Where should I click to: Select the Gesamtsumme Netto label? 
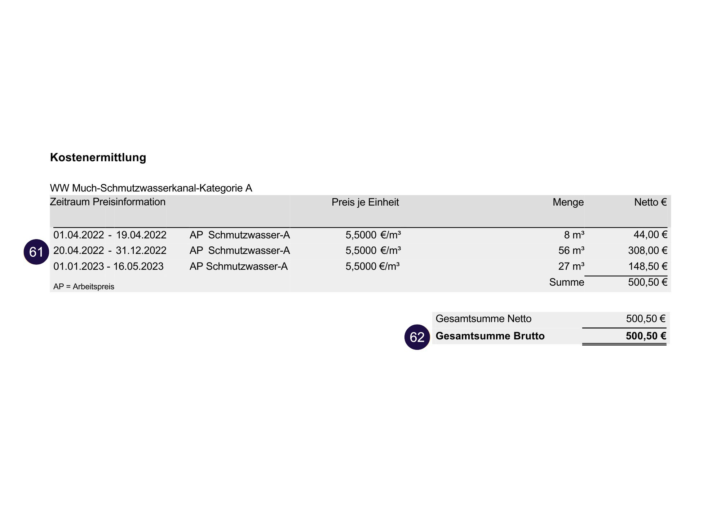483,319
